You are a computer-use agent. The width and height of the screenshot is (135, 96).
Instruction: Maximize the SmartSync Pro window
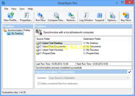point(122,2)
